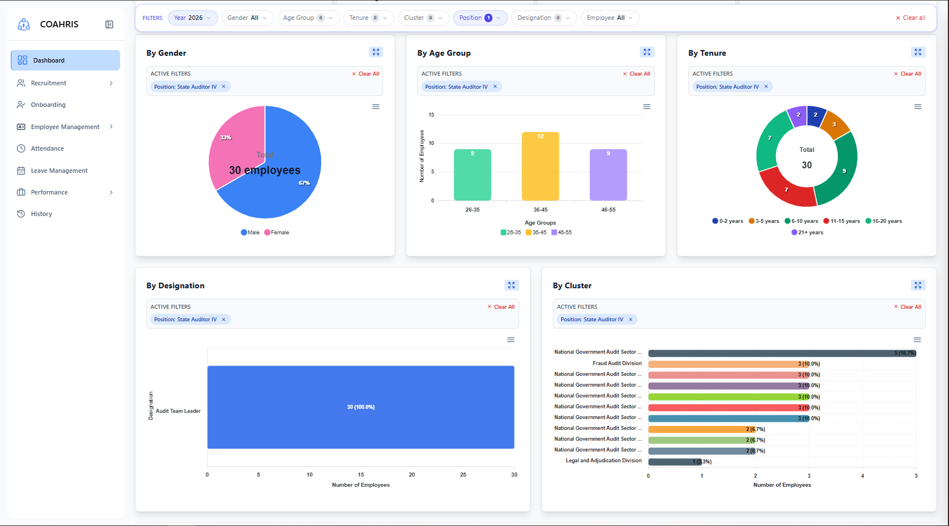
Task: Open the Year 2026 filter dropdown
Action: click(192, 18)
